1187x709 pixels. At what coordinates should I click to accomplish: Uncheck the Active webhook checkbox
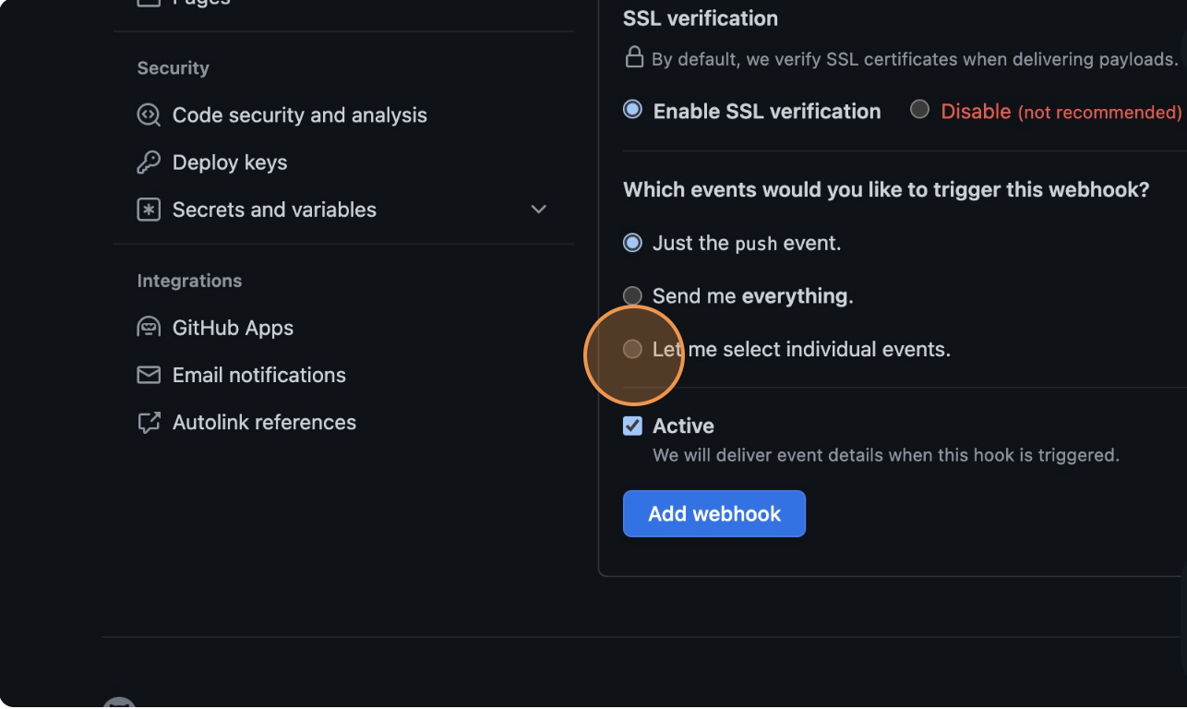632,426
